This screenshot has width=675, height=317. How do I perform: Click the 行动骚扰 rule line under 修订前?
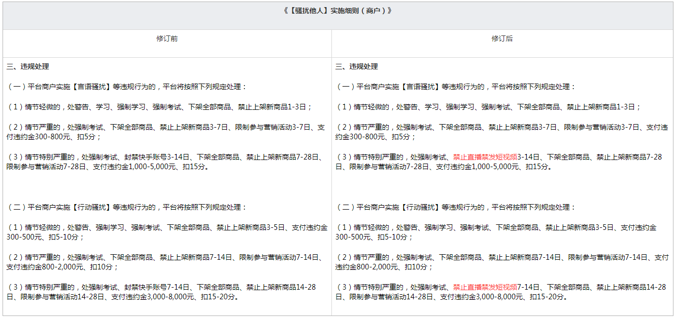(127, 207)
